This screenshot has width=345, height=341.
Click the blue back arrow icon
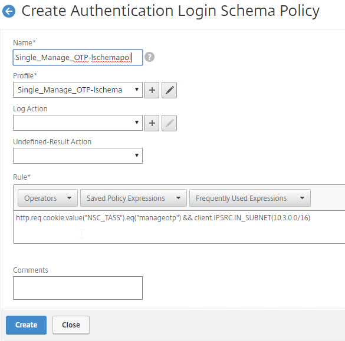tap(9, 11)
